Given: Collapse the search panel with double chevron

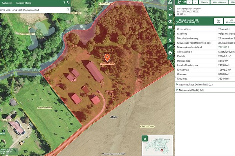Looking at the screenshot, I should pyautogui.click(x=69, y=2).
